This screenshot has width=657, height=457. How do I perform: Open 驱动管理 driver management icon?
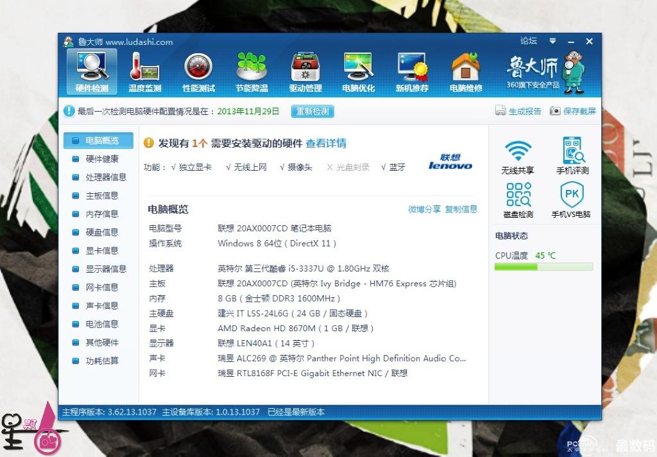click(x=305, y=72)
